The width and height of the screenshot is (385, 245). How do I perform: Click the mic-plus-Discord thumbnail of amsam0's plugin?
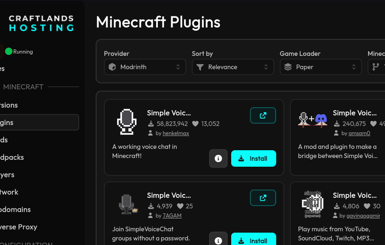(x=313, y=120)
